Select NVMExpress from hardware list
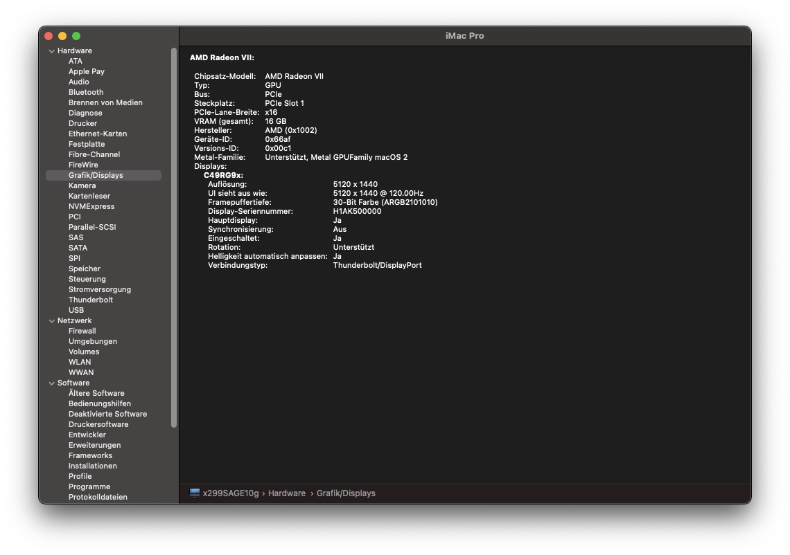The width and height of the screenshot is (790, 555). click(x=91, y=206)
